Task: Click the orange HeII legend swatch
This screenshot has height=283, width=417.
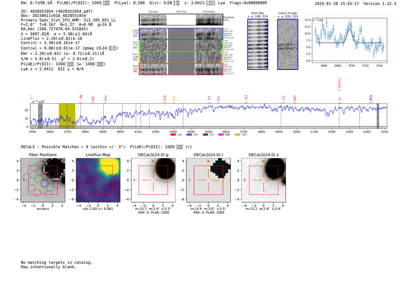Action: point(237,135)
